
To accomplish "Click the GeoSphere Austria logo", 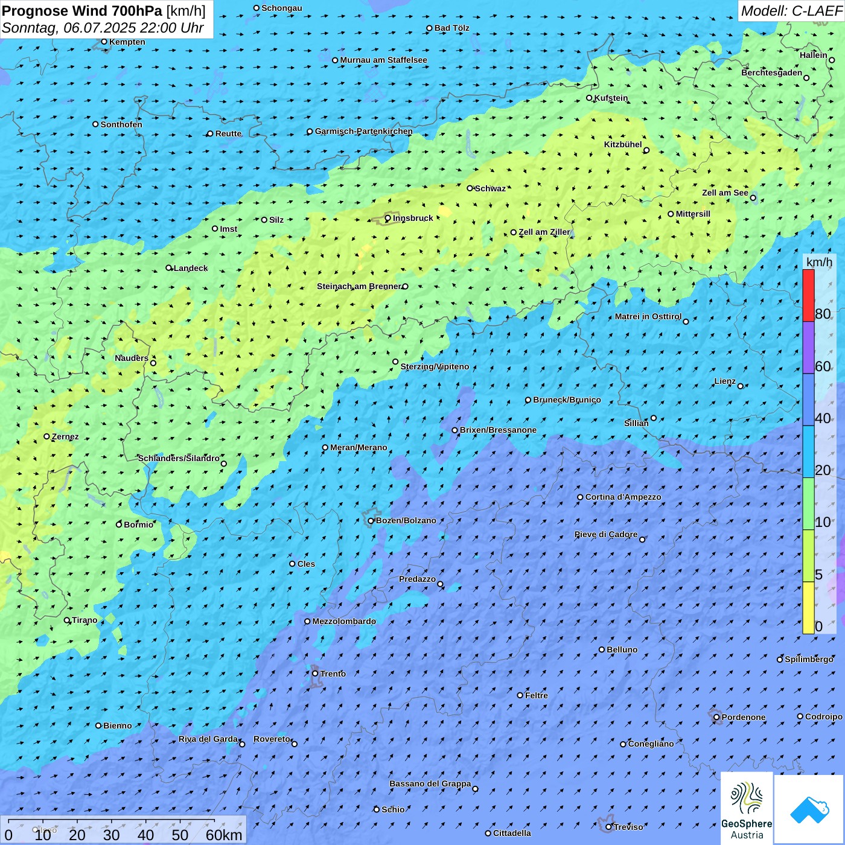I will [x=747, y=808].
